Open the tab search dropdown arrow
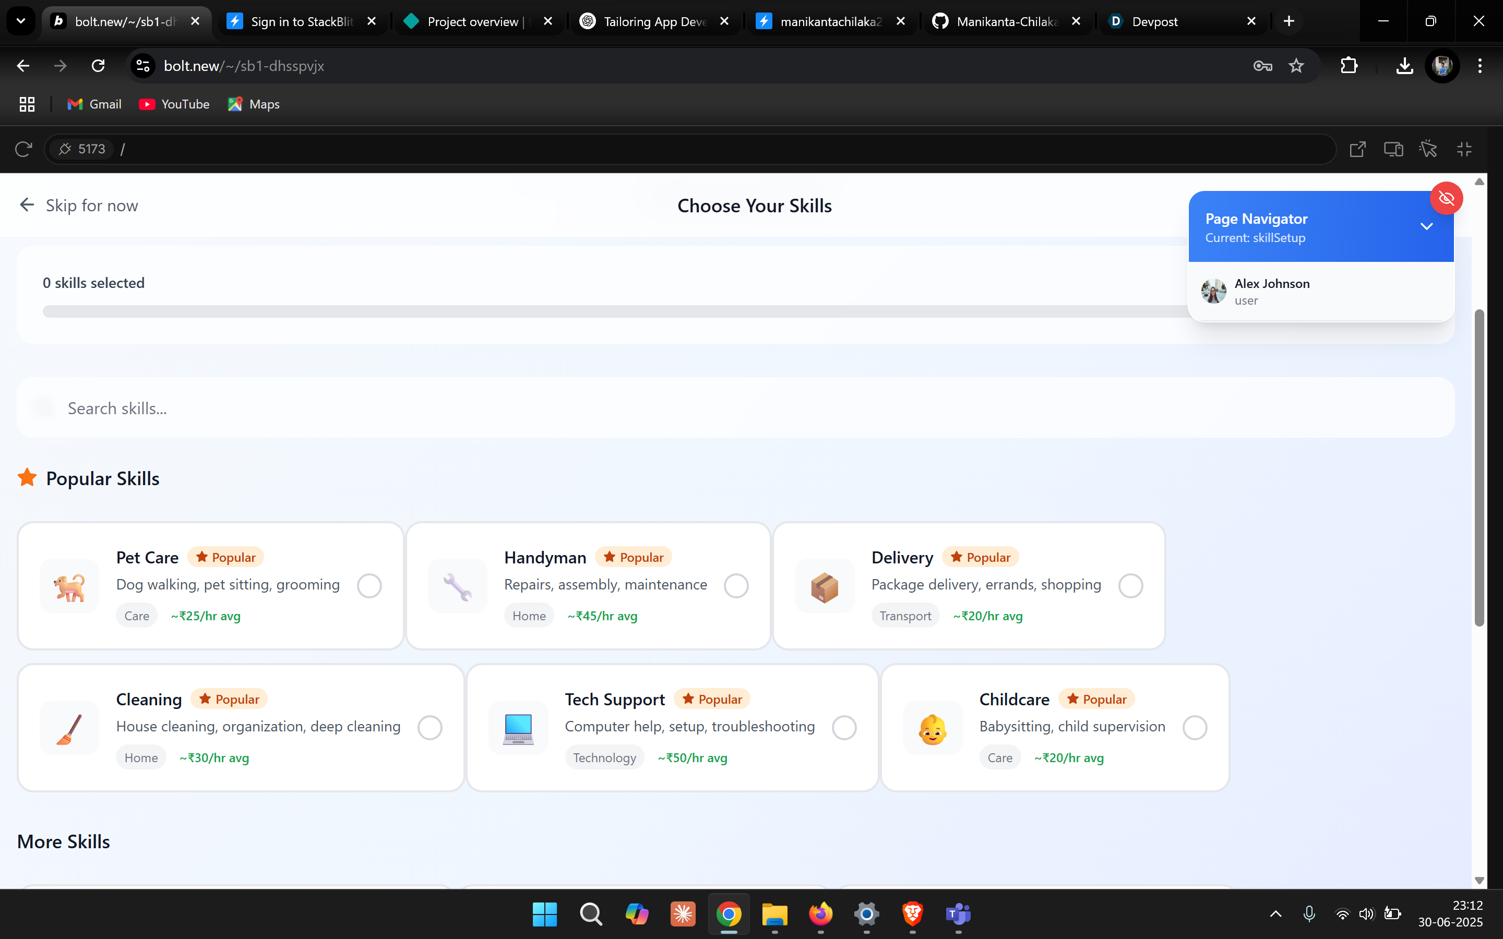 point(20,21)
